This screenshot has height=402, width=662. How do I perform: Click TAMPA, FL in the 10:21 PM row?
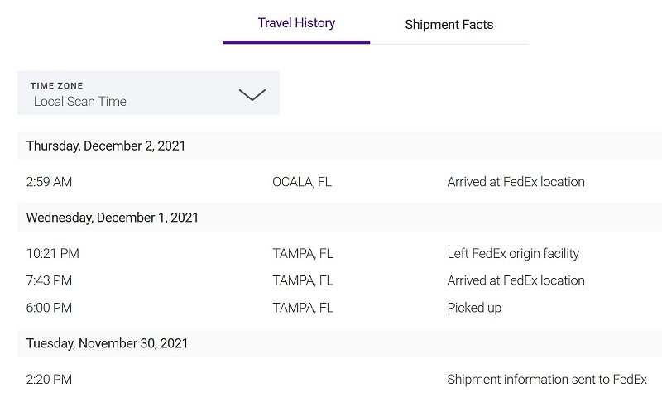(303, 253)
